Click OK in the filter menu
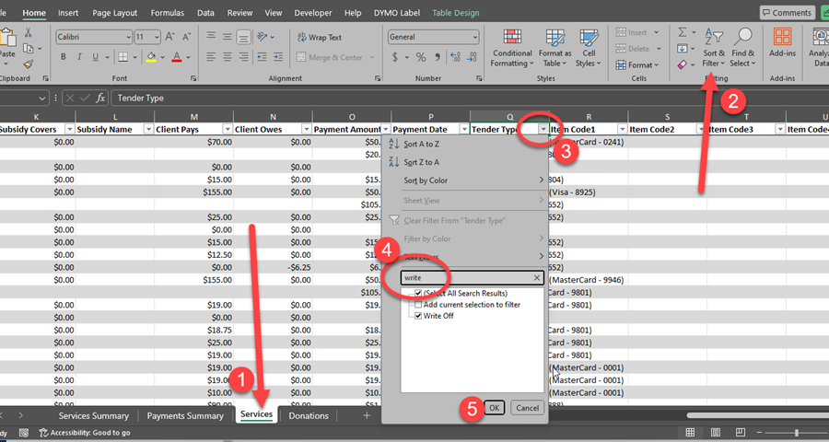Viewport: 829px width, 442px height. [495, 408]
